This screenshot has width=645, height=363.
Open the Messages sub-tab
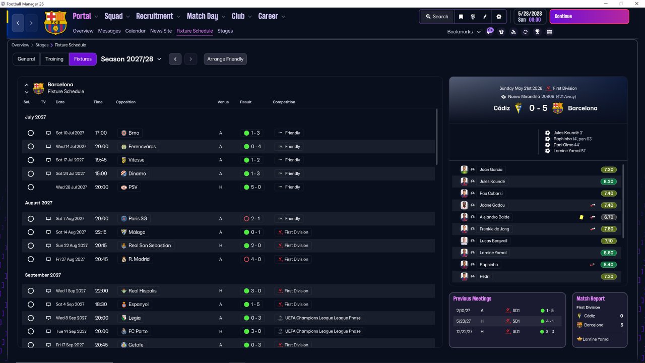coord(109,31)
